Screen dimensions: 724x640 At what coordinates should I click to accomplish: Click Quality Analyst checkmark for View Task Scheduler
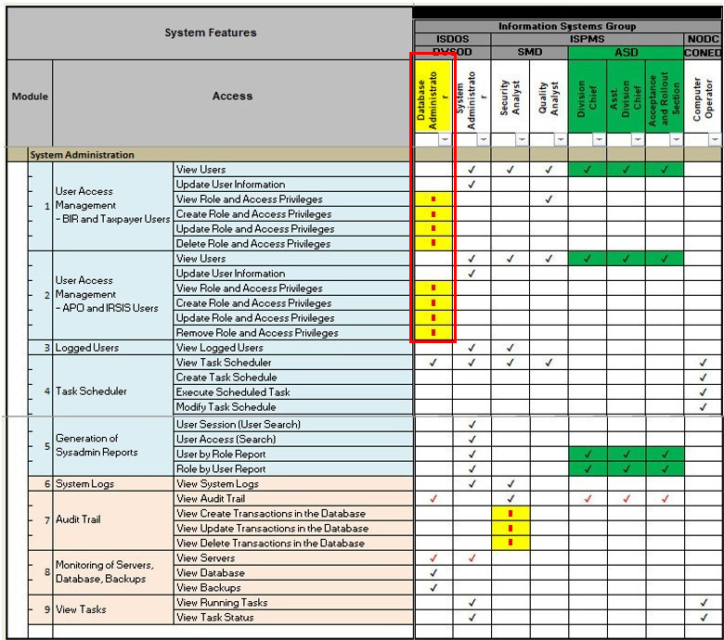tap(549, 363)
